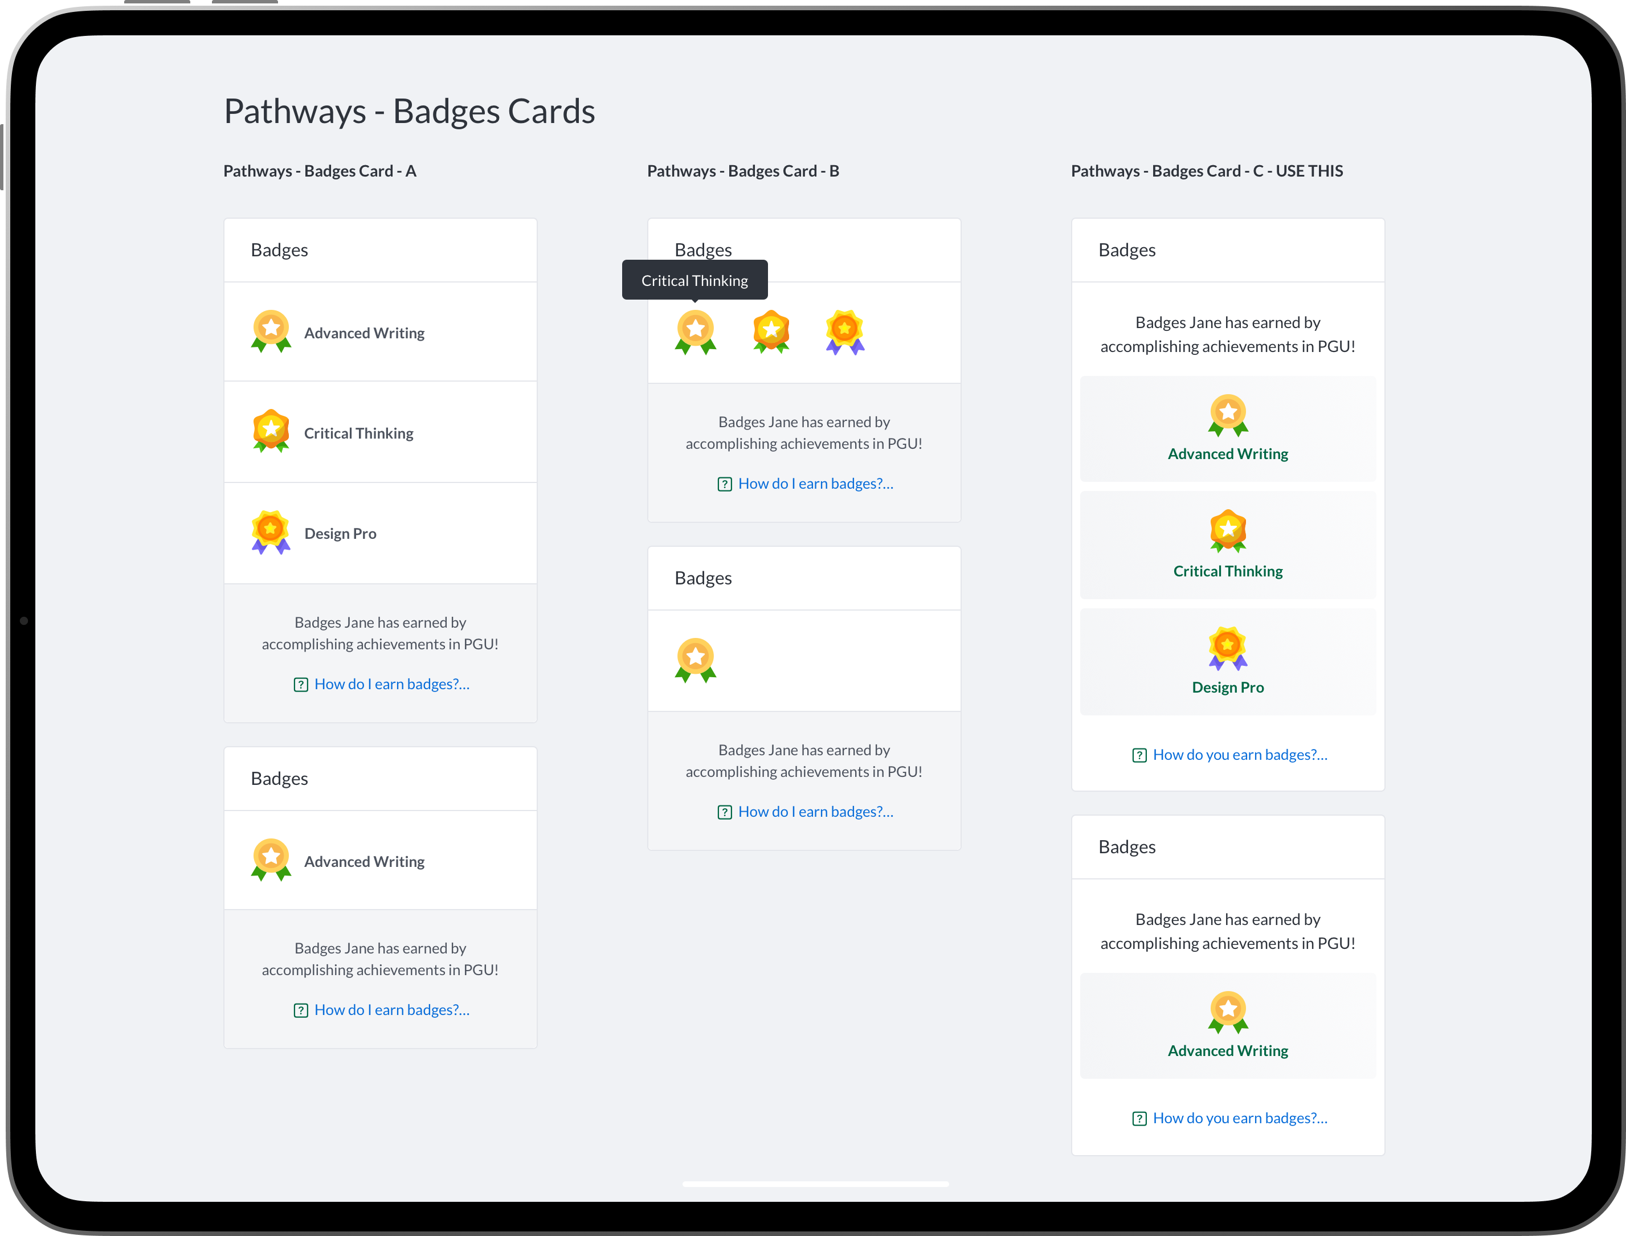
Task: Click Critical Thinking text in Card A list
Action: coord(358,433)
